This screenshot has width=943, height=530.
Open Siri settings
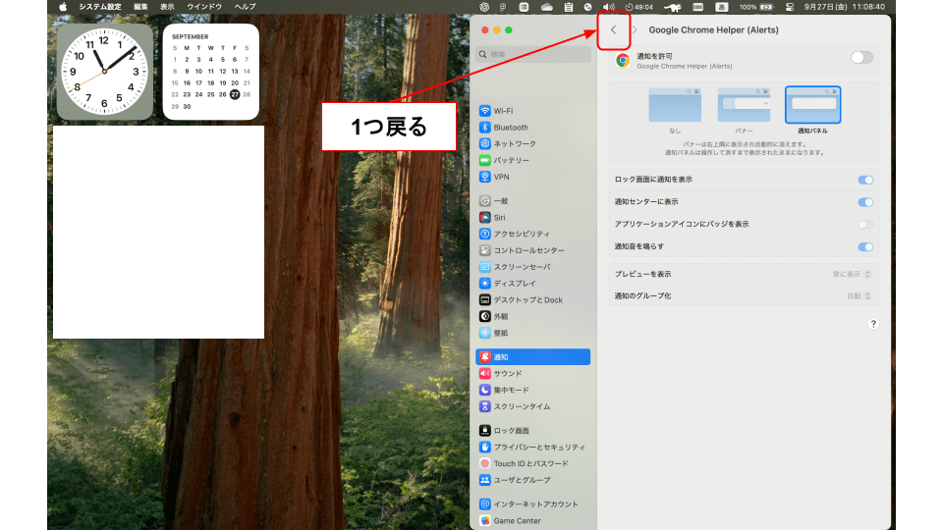coord(499,217)
